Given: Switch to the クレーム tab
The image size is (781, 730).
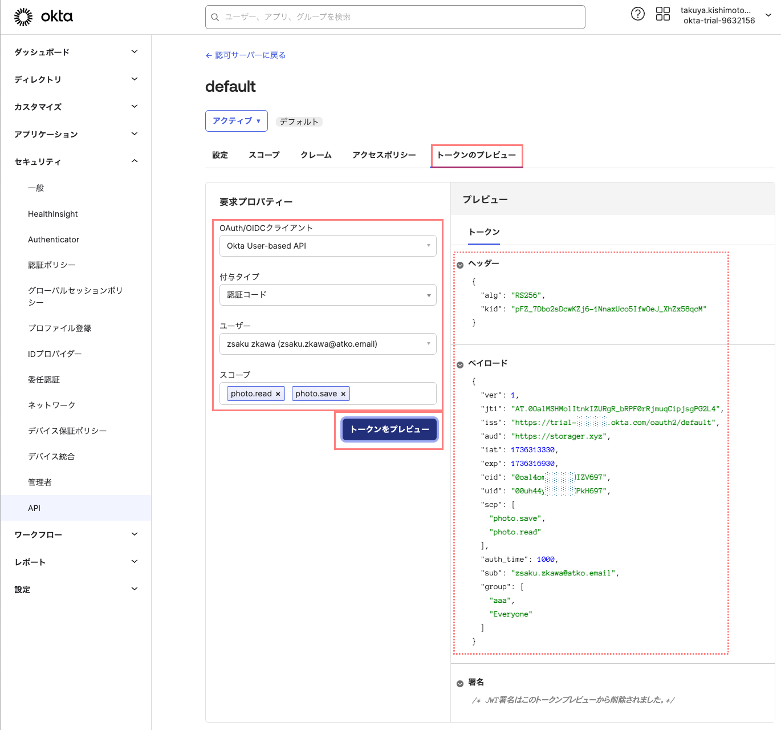Looking at the screenshot, I should pyautogui.click(x=316, y=155).
